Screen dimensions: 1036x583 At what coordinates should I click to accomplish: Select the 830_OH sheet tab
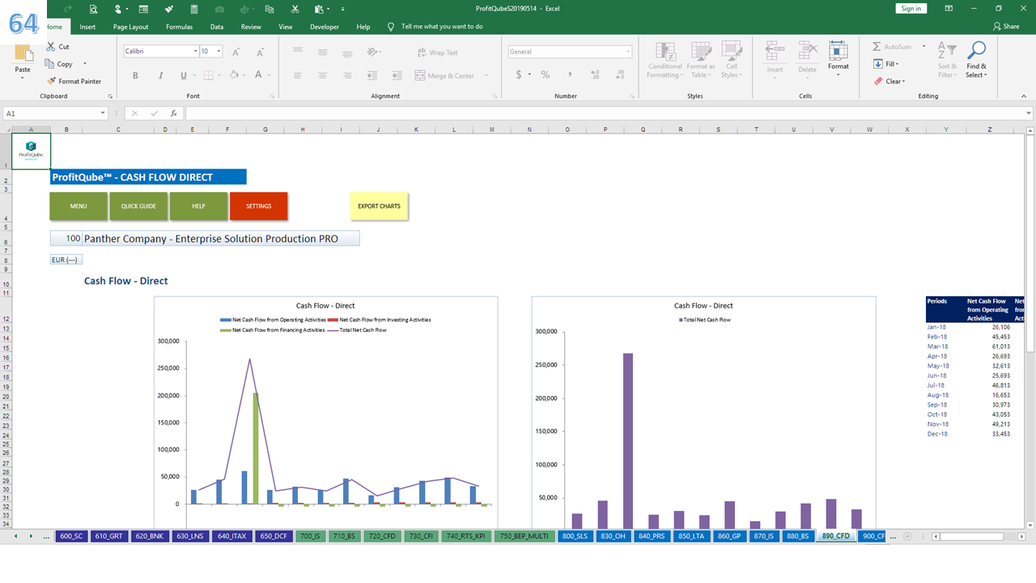tap(612, 536)
